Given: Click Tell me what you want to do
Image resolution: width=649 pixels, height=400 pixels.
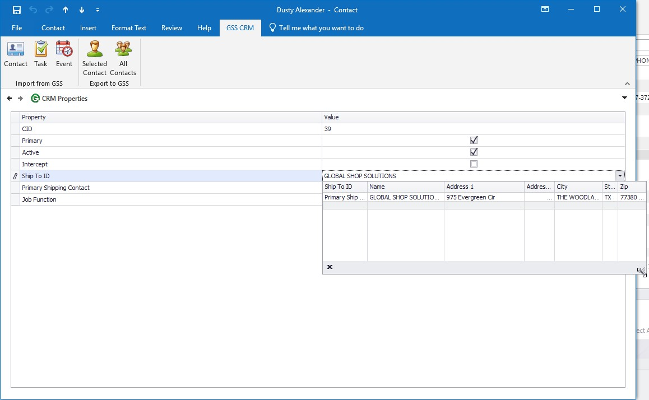Looking at the screenshot, I should coord(317,27).
